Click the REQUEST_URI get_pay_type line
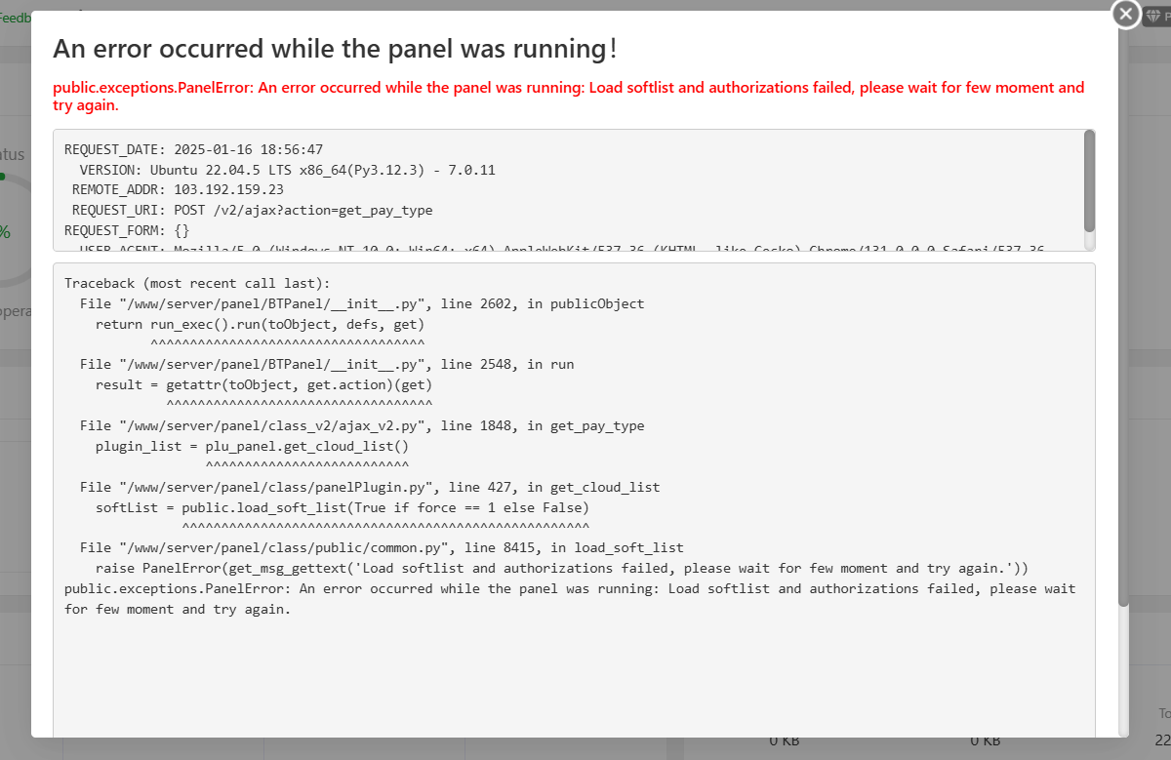 pyautogui.click(x=252, y=210)
